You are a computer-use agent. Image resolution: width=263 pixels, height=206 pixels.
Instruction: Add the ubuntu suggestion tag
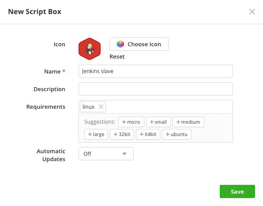point(177,134)
